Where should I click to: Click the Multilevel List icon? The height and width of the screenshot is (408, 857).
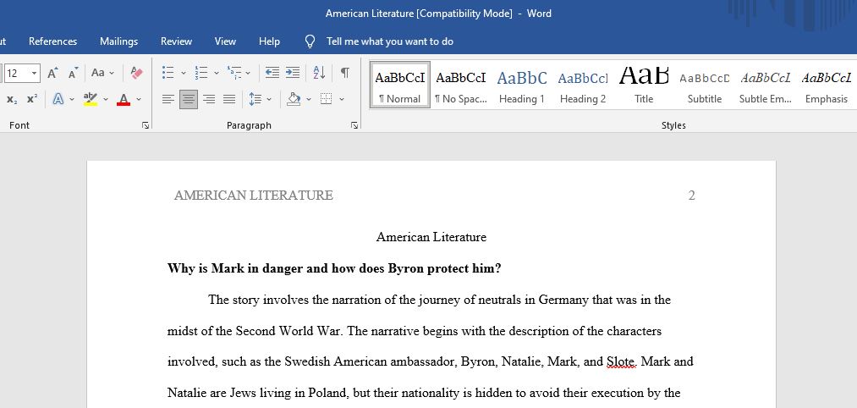(x=234, y=73)
